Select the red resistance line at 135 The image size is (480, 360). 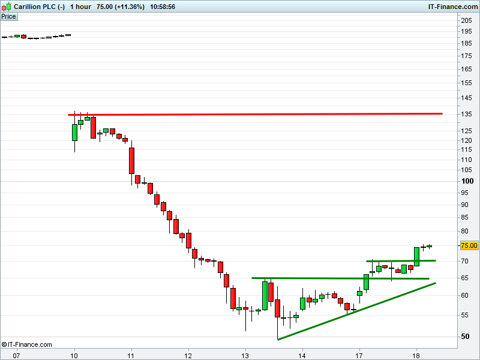pos(255,114)
